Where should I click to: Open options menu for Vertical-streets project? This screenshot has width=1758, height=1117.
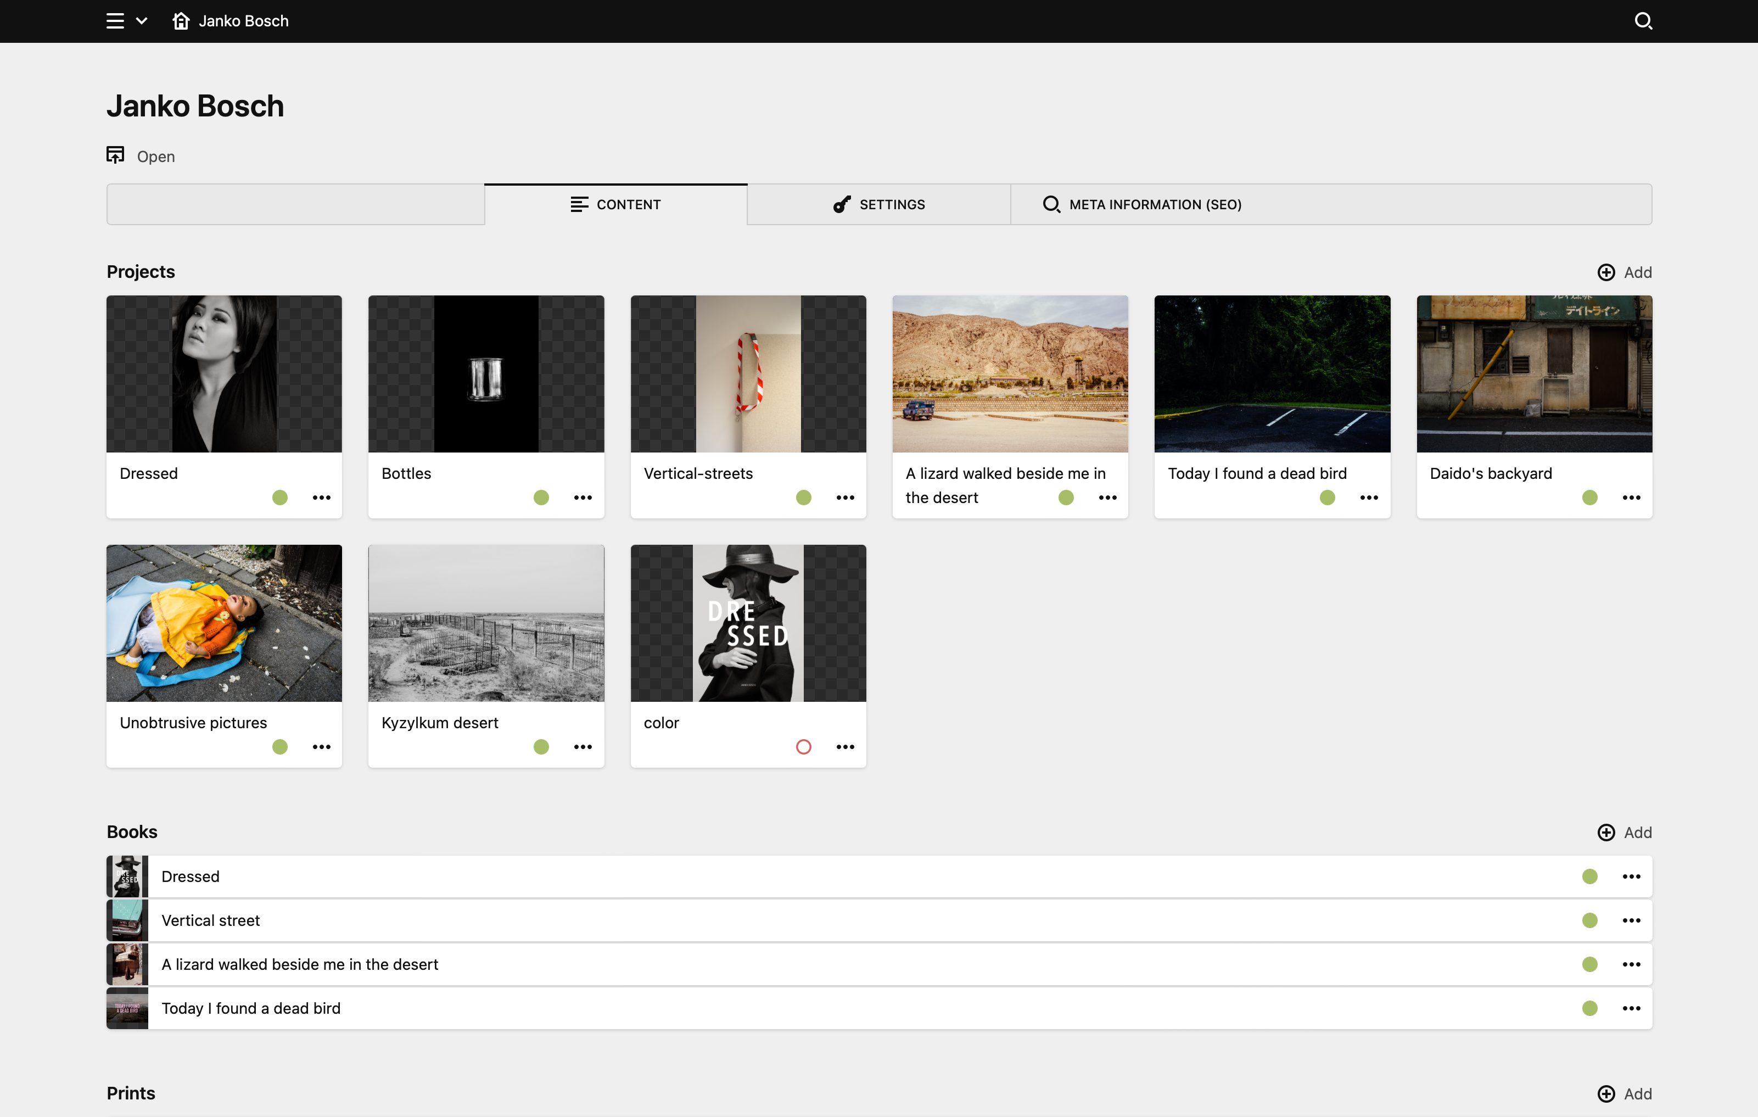[x=846, y=498]
